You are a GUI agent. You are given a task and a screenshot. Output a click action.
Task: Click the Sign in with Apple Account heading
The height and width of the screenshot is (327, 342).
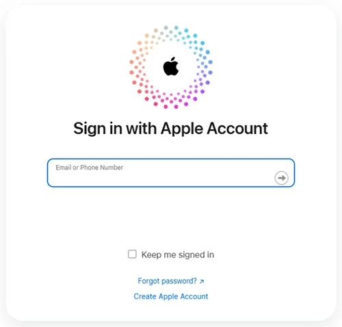point(170,129)
